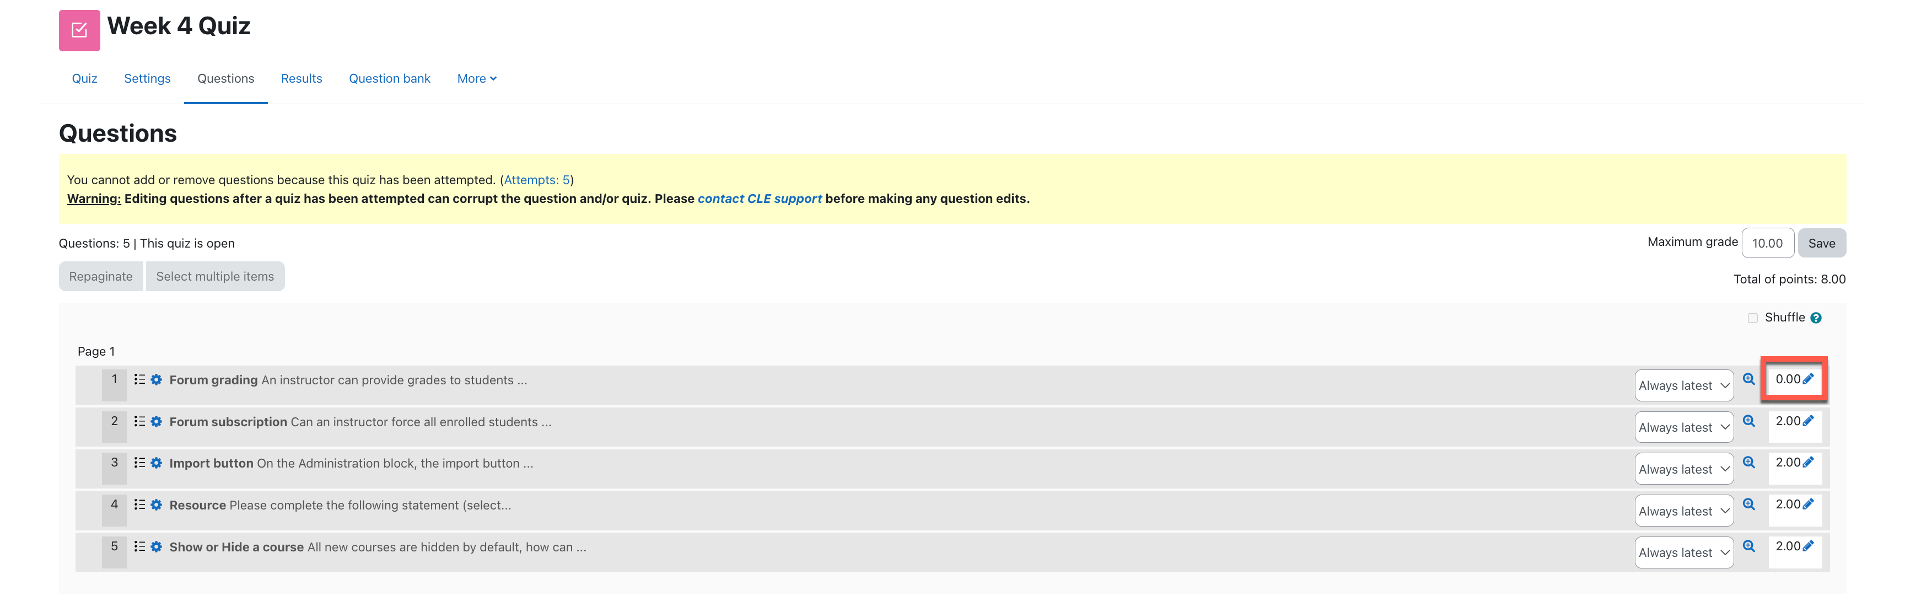Open the Question bank tab

(389, 78)
